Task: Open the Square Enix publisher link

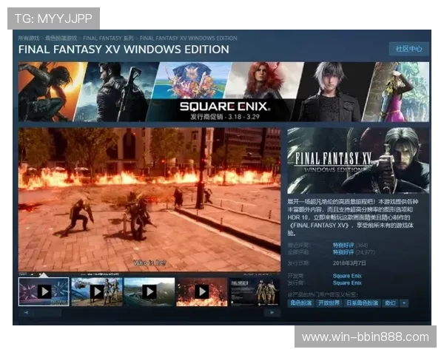Action: pos(346,283)
